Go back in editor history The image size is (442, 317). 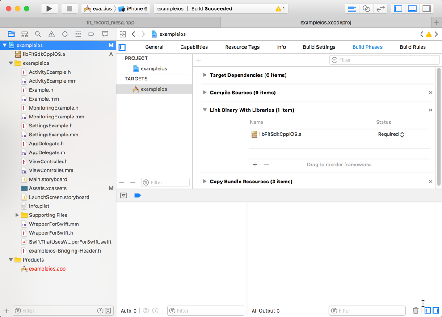point(133,34)
